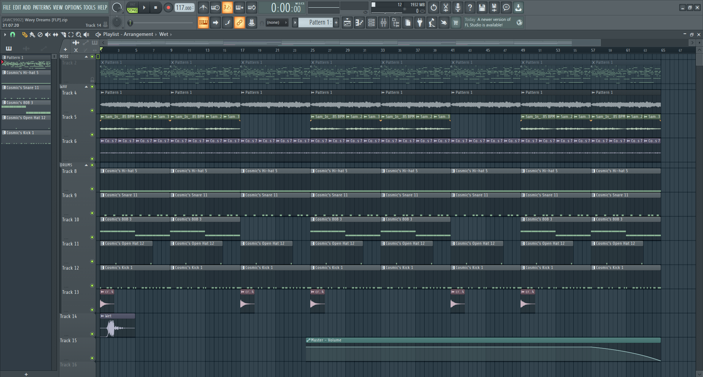Toggle typing keyboard to piano
The image size is (703, 377).
tap(203, 23)
